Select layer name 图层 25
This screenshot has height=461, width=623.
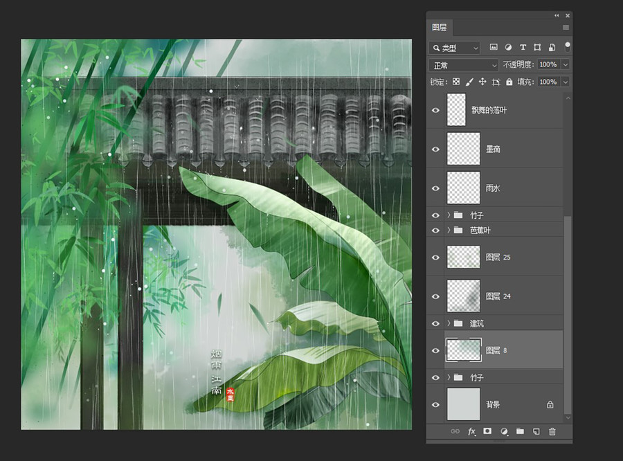[x=498, y=257]
